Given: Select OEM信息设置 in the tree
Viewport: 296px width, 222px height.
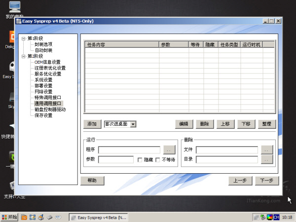Looking at the screenshot, I should (x=47, y=62).
